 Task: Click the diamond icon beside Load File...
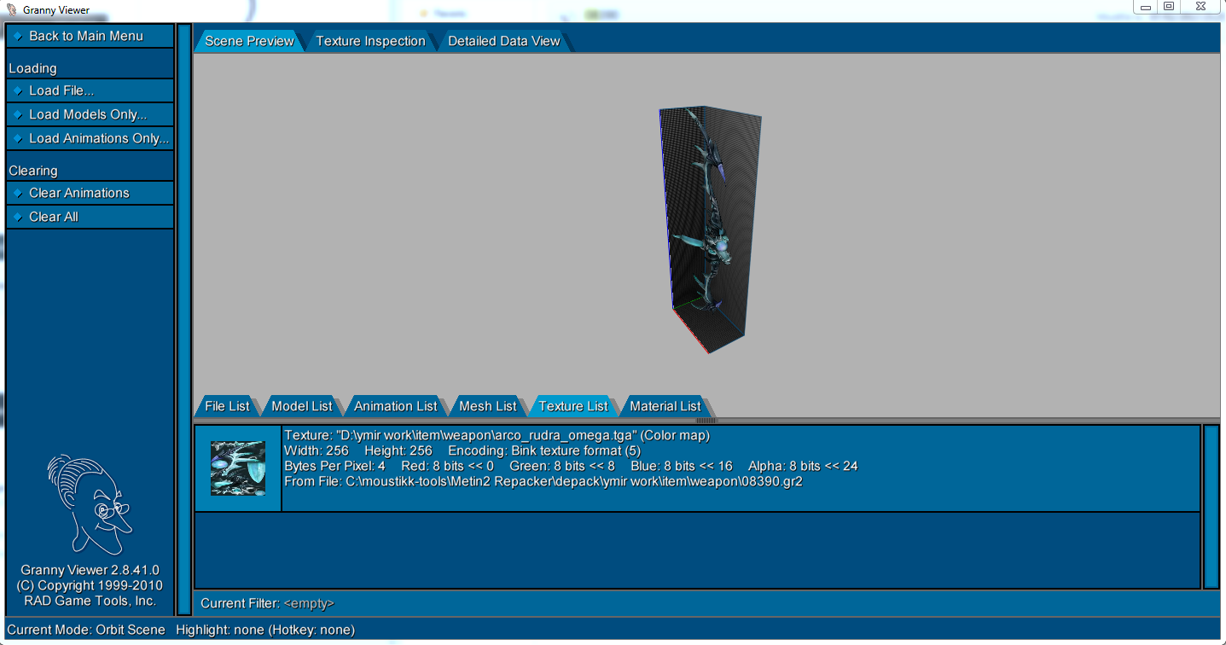tap(18, 90)
